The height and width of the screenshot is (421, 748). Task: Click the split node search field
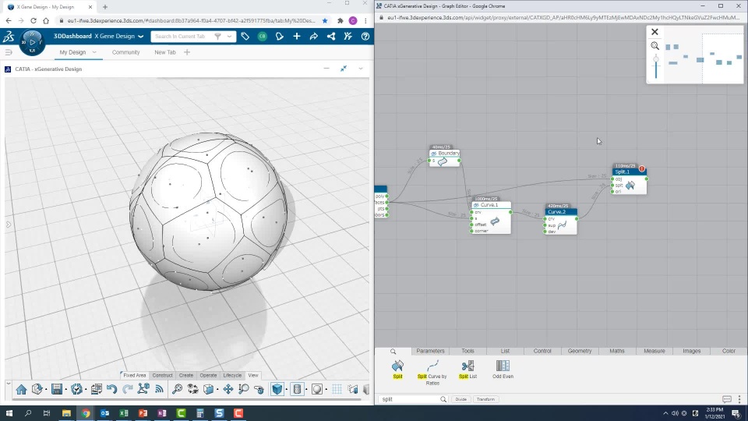[413, 399]
